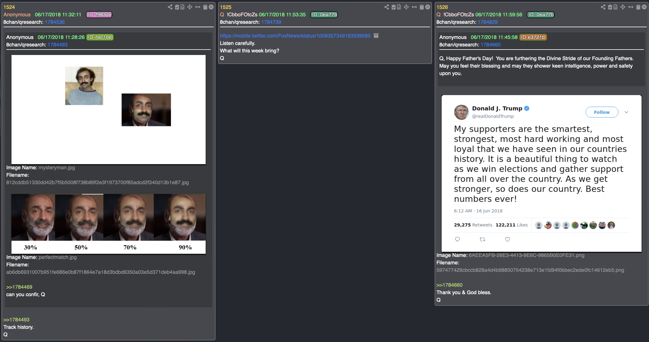Click post number 1526 heading

pyautogui.click(x=442, y=7)
